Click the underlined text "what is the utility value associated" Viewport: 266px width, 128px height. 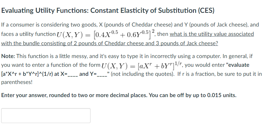[212, 34]
